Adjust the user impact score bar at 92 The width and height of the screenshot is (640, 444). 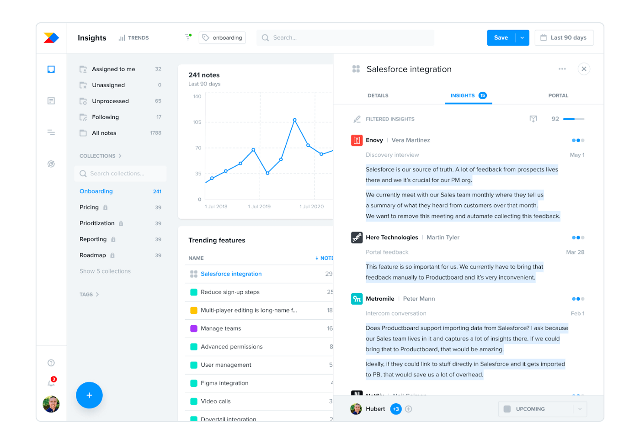574,119
